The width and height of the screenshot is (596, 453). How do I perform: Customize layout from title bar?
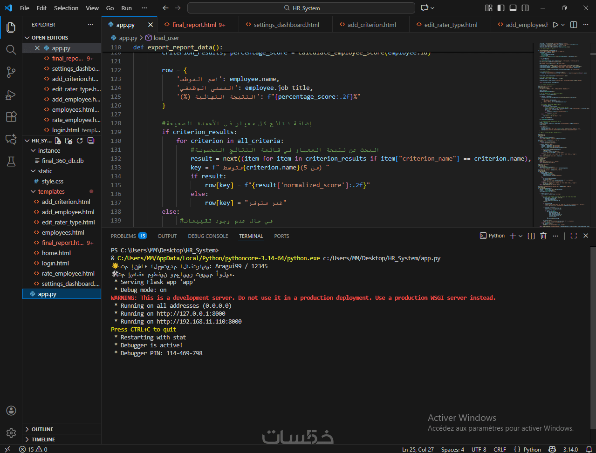489,8
